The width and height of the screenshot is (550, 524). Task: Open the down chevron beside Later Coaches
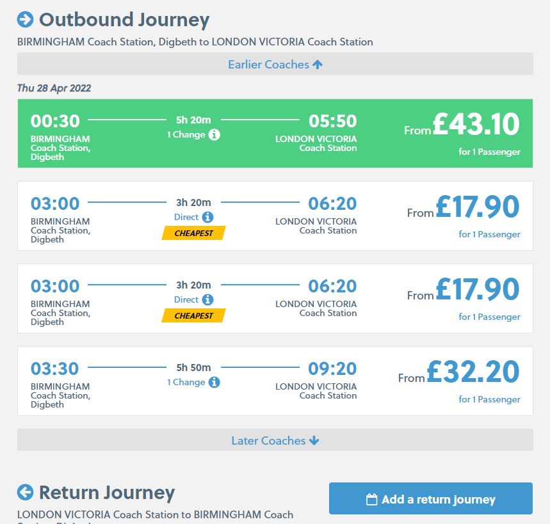(x=313, y=440)
